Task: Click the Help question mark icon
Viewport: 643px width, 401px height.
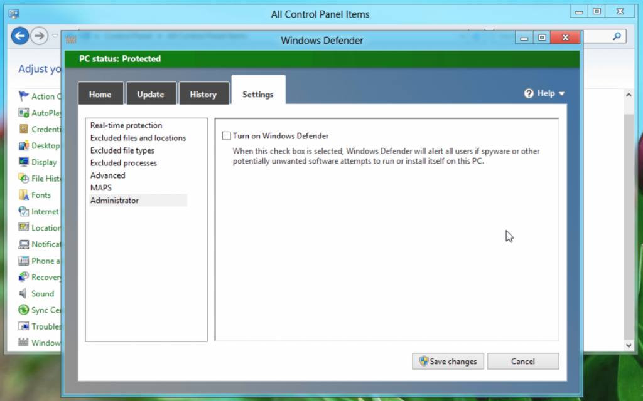Action: coord(529,93)
